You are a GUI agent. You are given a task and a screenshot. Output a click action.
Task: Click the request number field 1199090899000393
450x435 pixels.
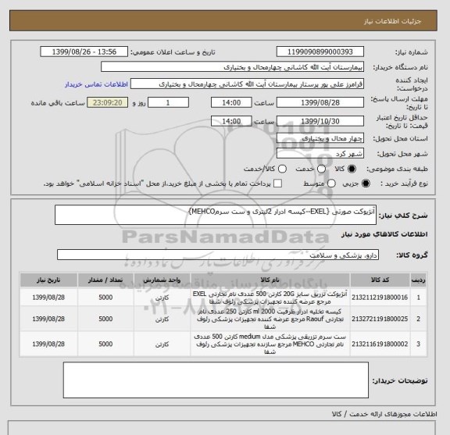[x=320, y=52]
